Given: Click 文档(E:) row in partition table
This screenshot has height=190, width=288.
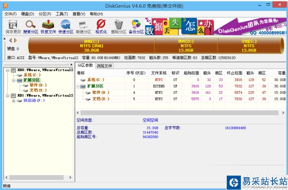Looking at the screenshot, I should 181,99.
